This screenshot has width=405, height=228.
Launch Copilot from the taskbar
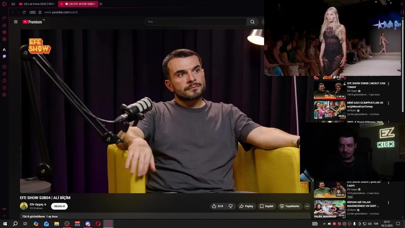pos(36,224)
